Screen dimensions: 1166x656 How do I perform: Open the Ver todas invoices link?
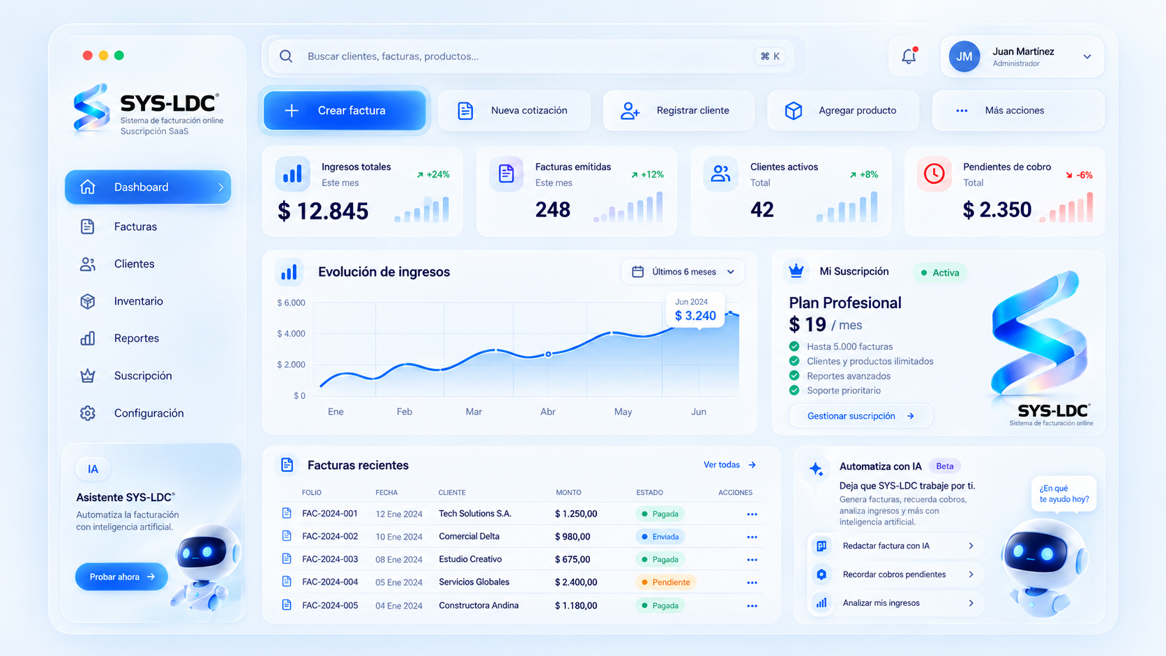click(730, 465)
